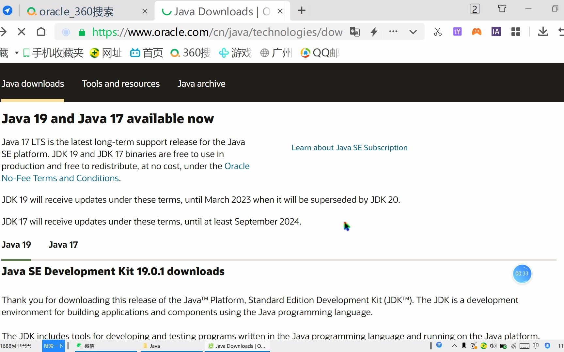Viewport: 564px width, 352px height.
Task: Click the blue browser logo icon at top left
Action: 7,10
